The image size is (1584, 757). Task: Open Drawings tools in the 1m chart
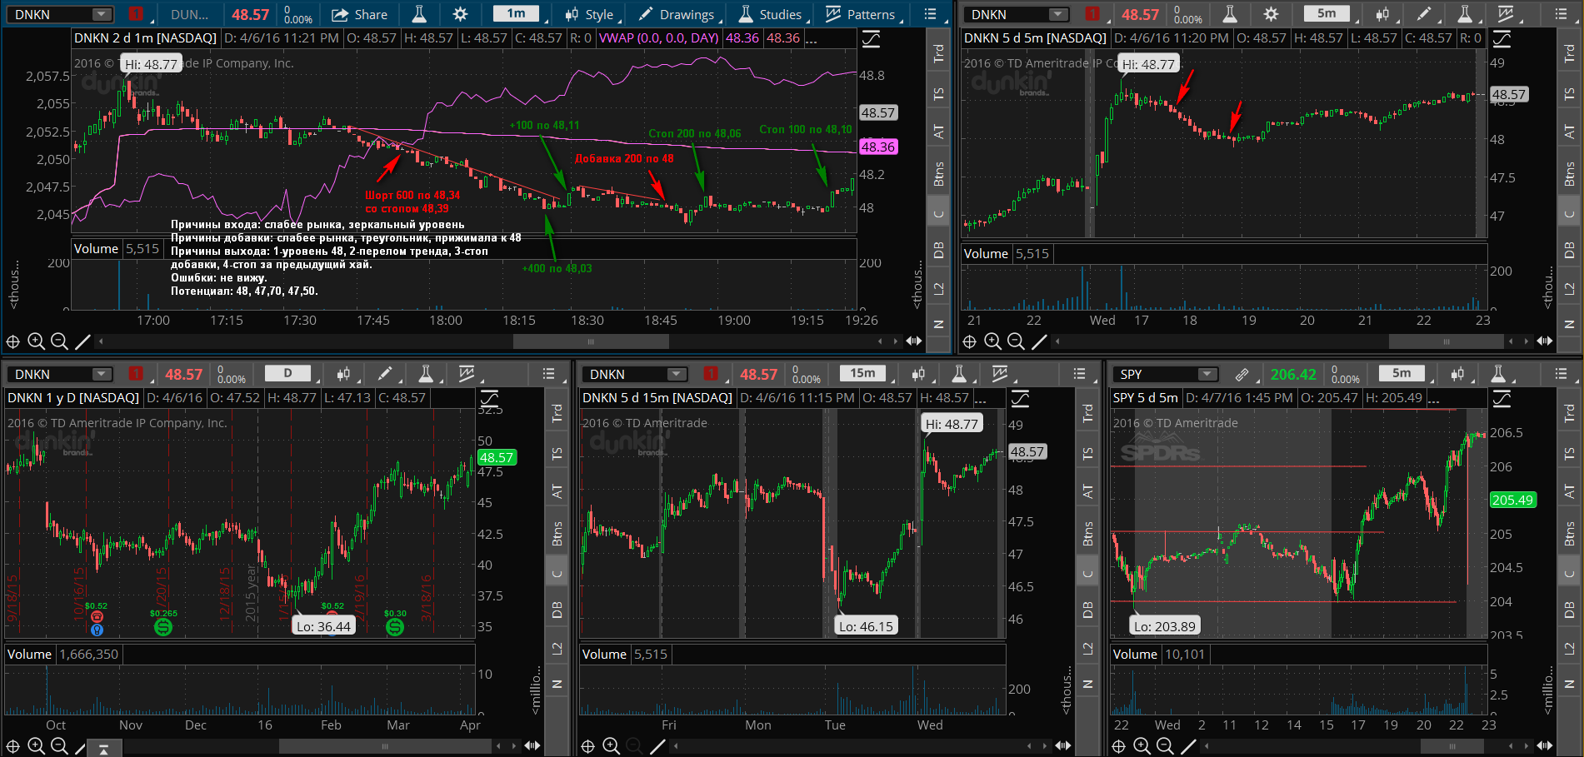coord(676,14)
